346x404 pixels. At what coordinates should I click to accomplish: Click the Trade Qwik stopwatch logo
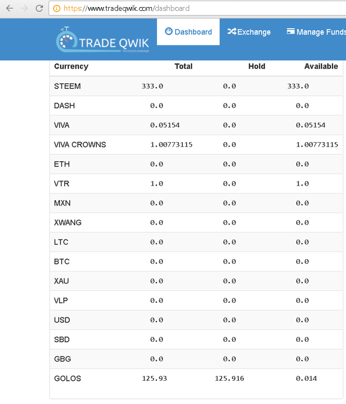coord(66,39)
